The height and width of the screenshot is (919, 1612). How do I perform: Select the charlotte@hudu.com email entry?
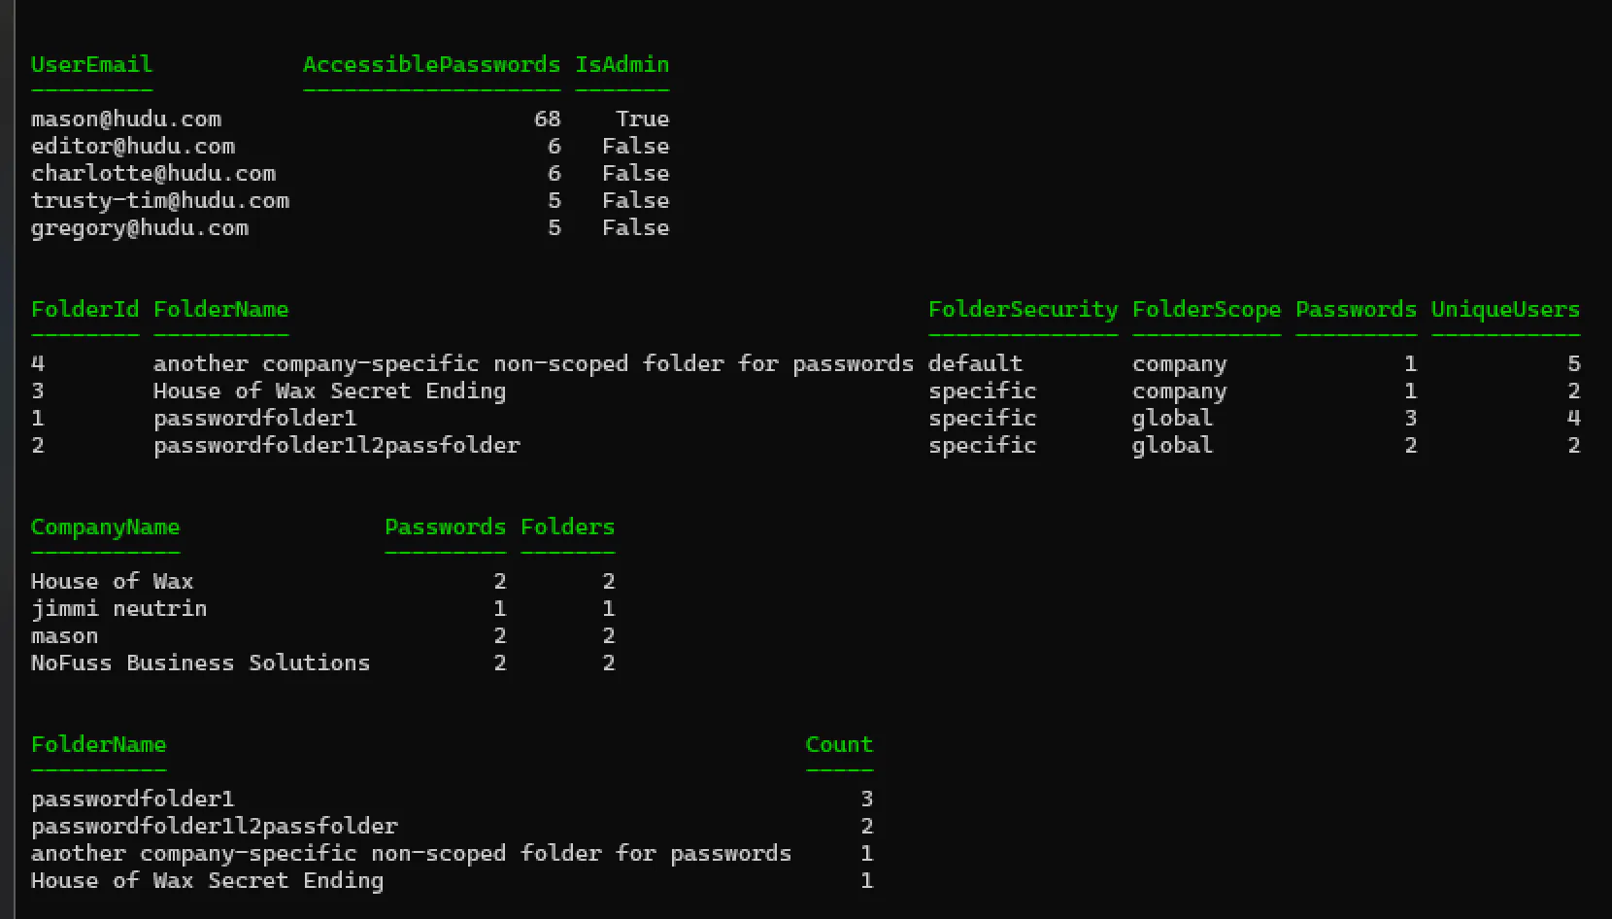(153, 173)
